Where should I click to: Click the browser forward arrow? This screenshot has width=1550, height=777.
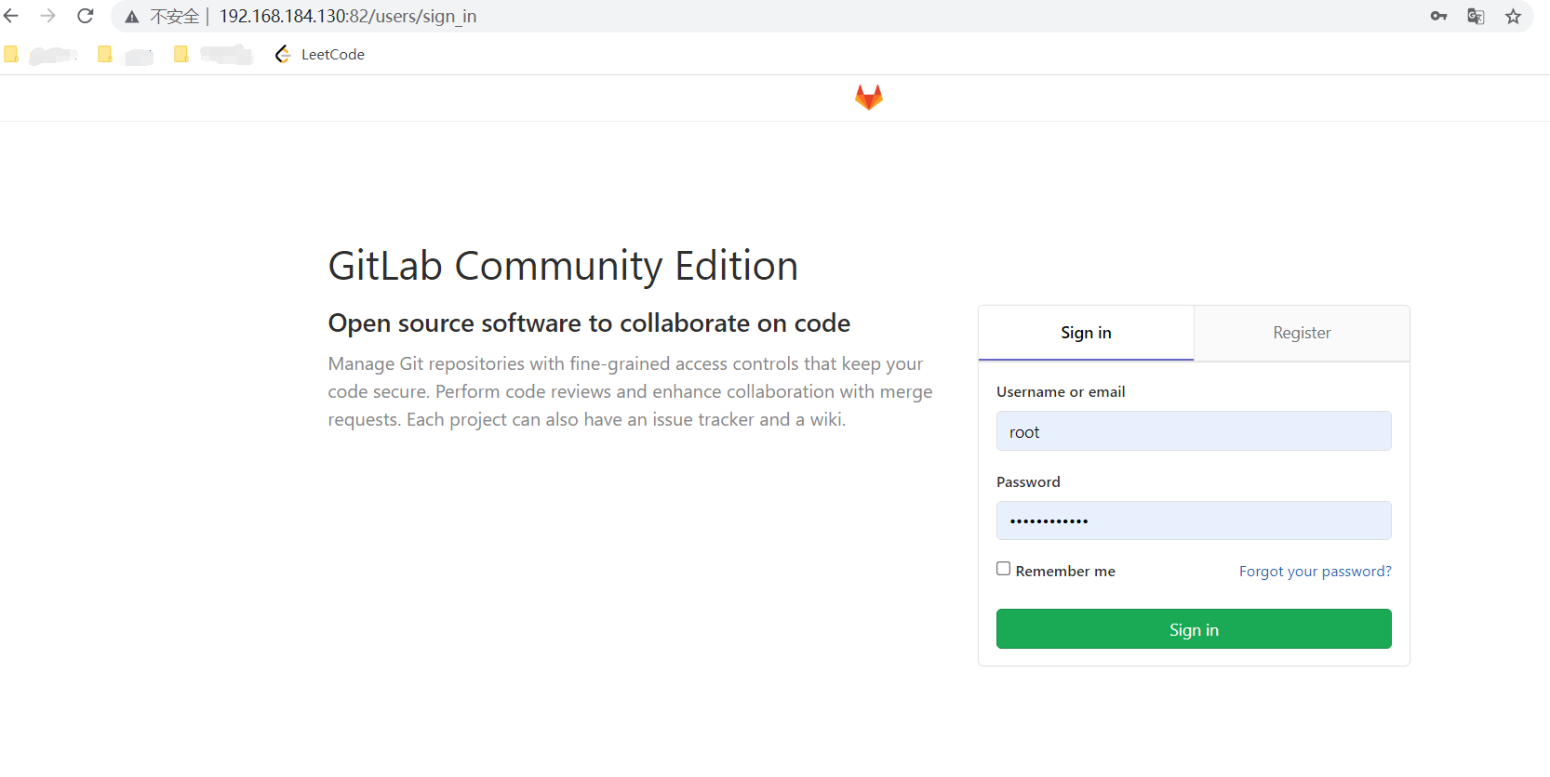(x=47, y=16)
